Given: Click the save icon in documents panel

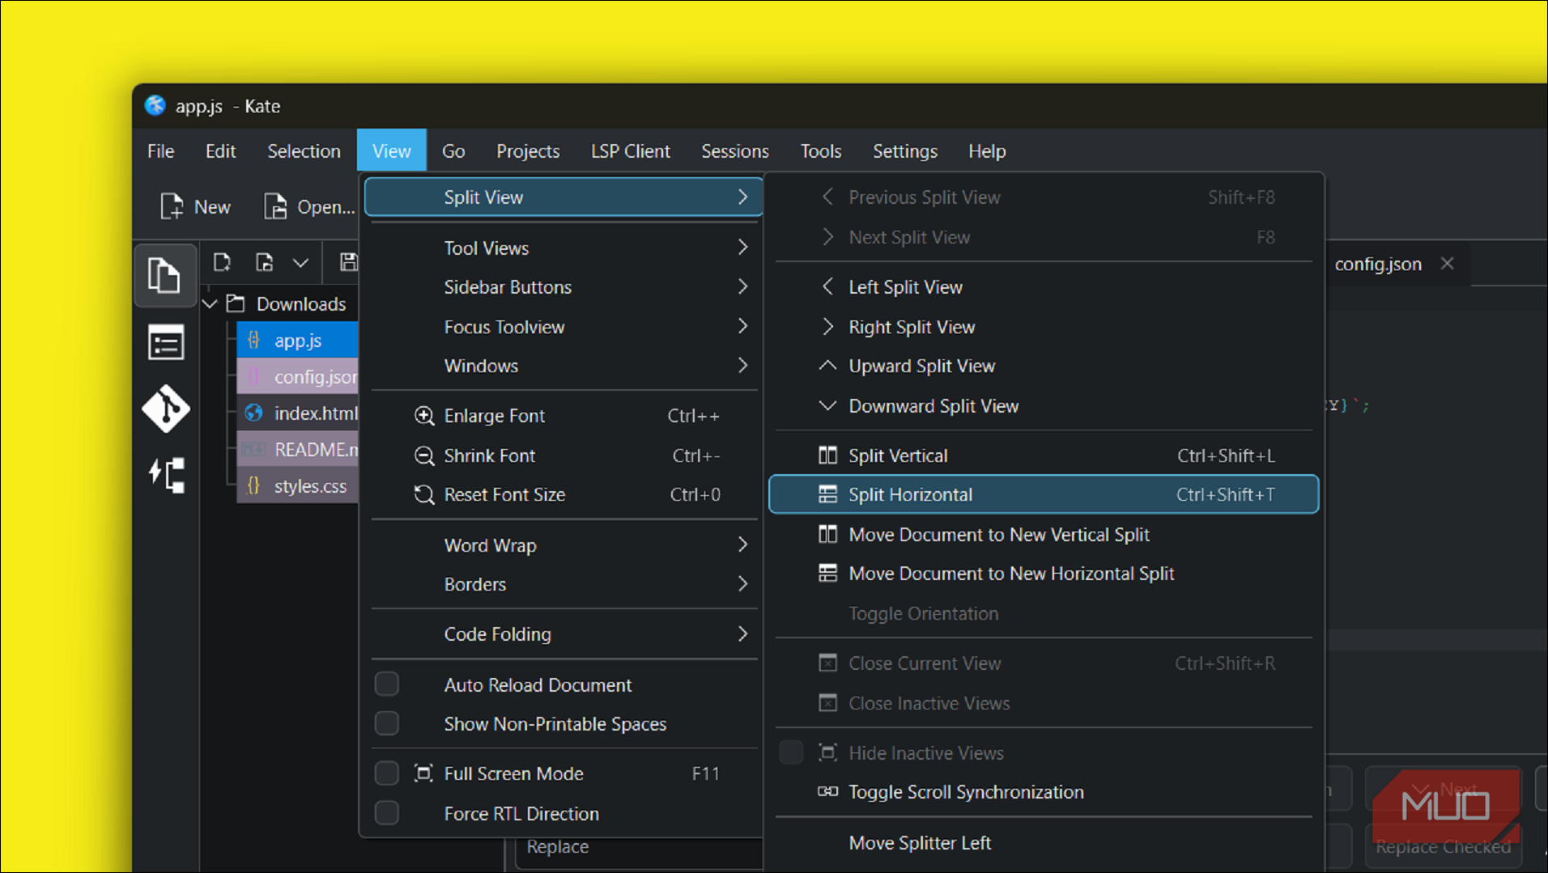Looking at the screenshot, I should (348, 262).
